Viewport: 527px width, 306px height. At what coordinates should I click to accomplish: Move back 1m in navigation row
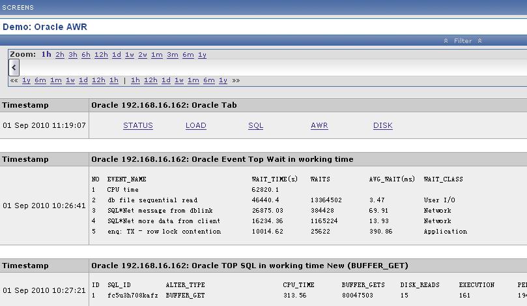click(x=56, y=80)
